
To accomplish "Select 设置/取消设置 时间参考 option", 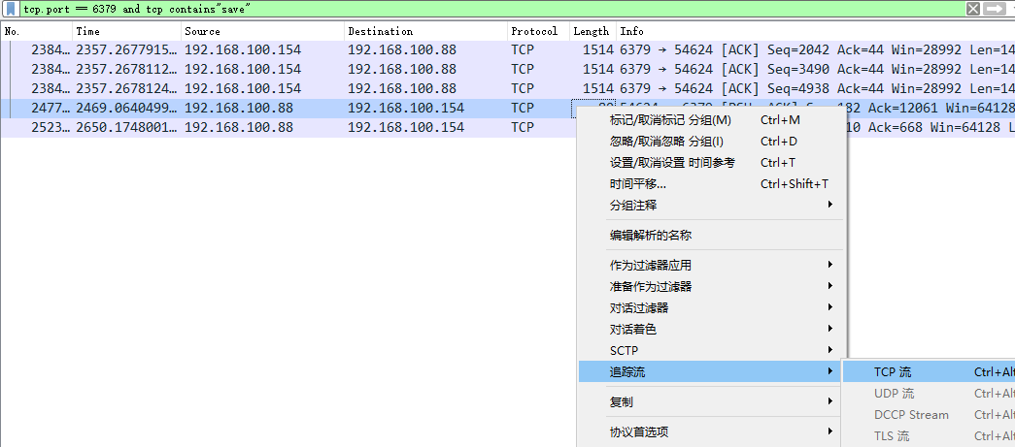I will click(x=672, y=163).
